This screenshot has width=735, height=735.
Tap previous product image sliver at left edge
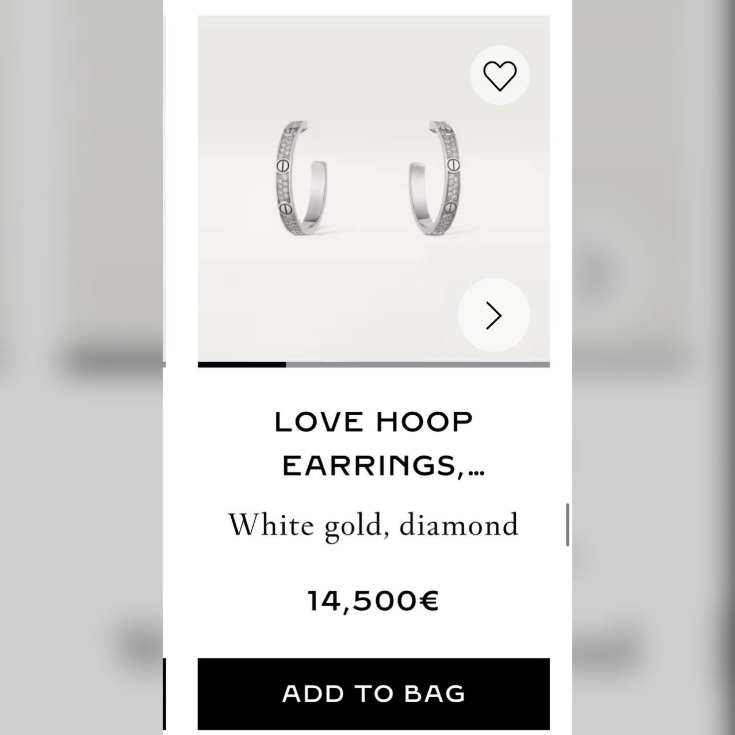[164, 188]
